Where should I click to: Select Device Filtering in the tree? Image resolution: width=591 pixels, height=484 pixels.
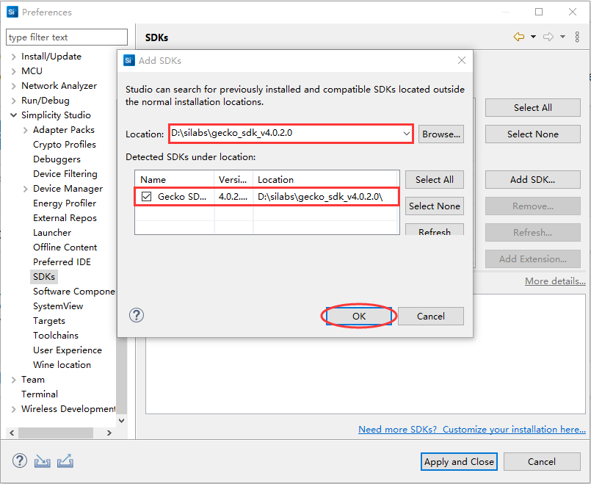tap(65, 174)
